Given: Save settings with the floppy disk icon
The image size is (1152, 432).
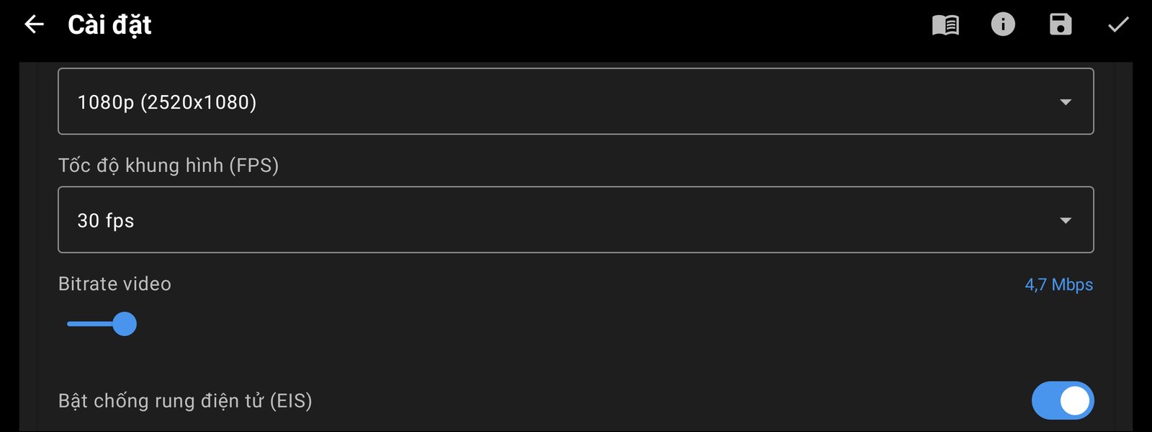Looking at the screenshot, I should click(1061, 24).
